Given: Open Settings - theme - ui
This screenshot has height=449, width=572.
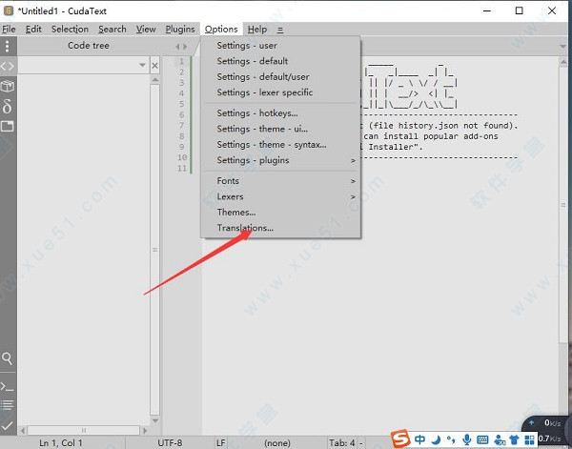Looking at the screenshot, I should pyautogui.click(x=281, y=129).
